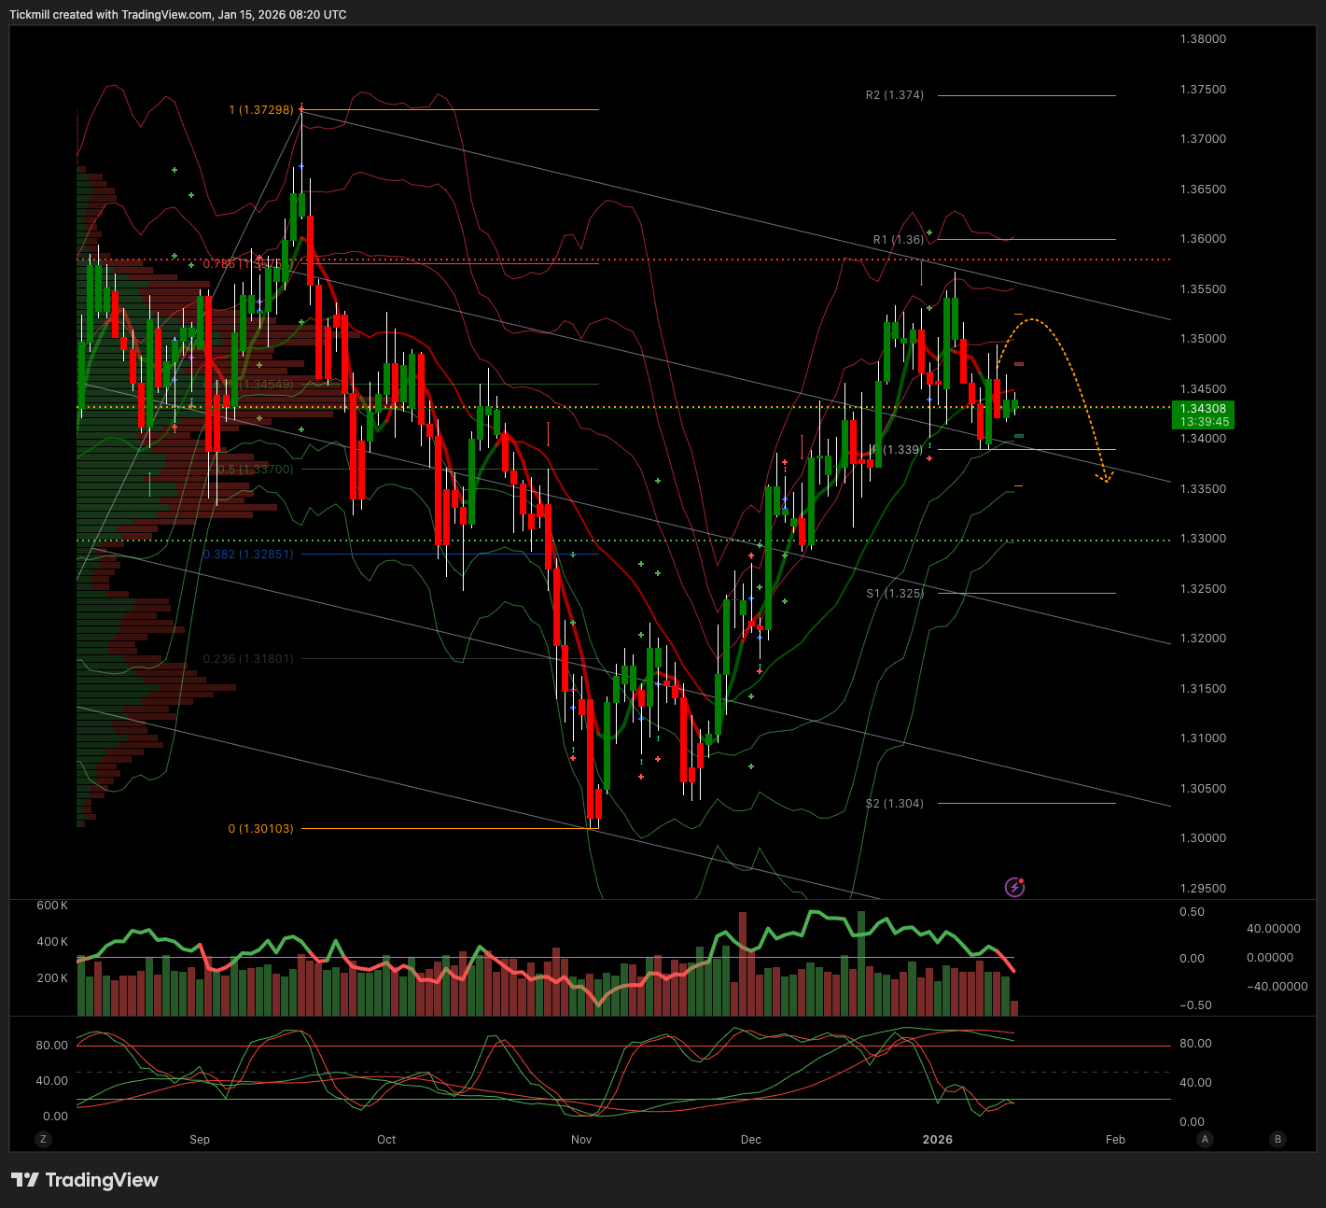Select the Fibonacci 1 (1.37298) level label
This screenshot has height=1208, width=1326.
click(260, 110)
